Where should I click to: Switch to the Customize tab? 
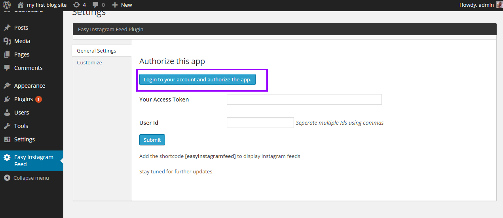coord(89,62)
